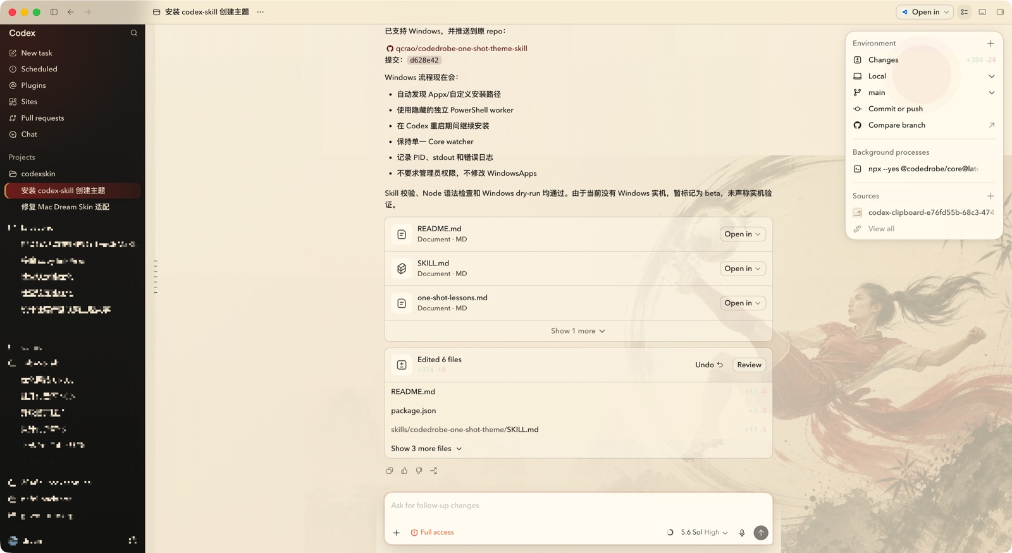
Task: Click the plus attachment icon in composer
Action: click(x=397, y=533)
